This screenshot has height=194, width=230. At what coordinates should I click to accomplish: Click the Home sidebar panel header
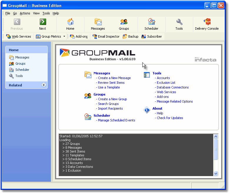click(26, 50)
